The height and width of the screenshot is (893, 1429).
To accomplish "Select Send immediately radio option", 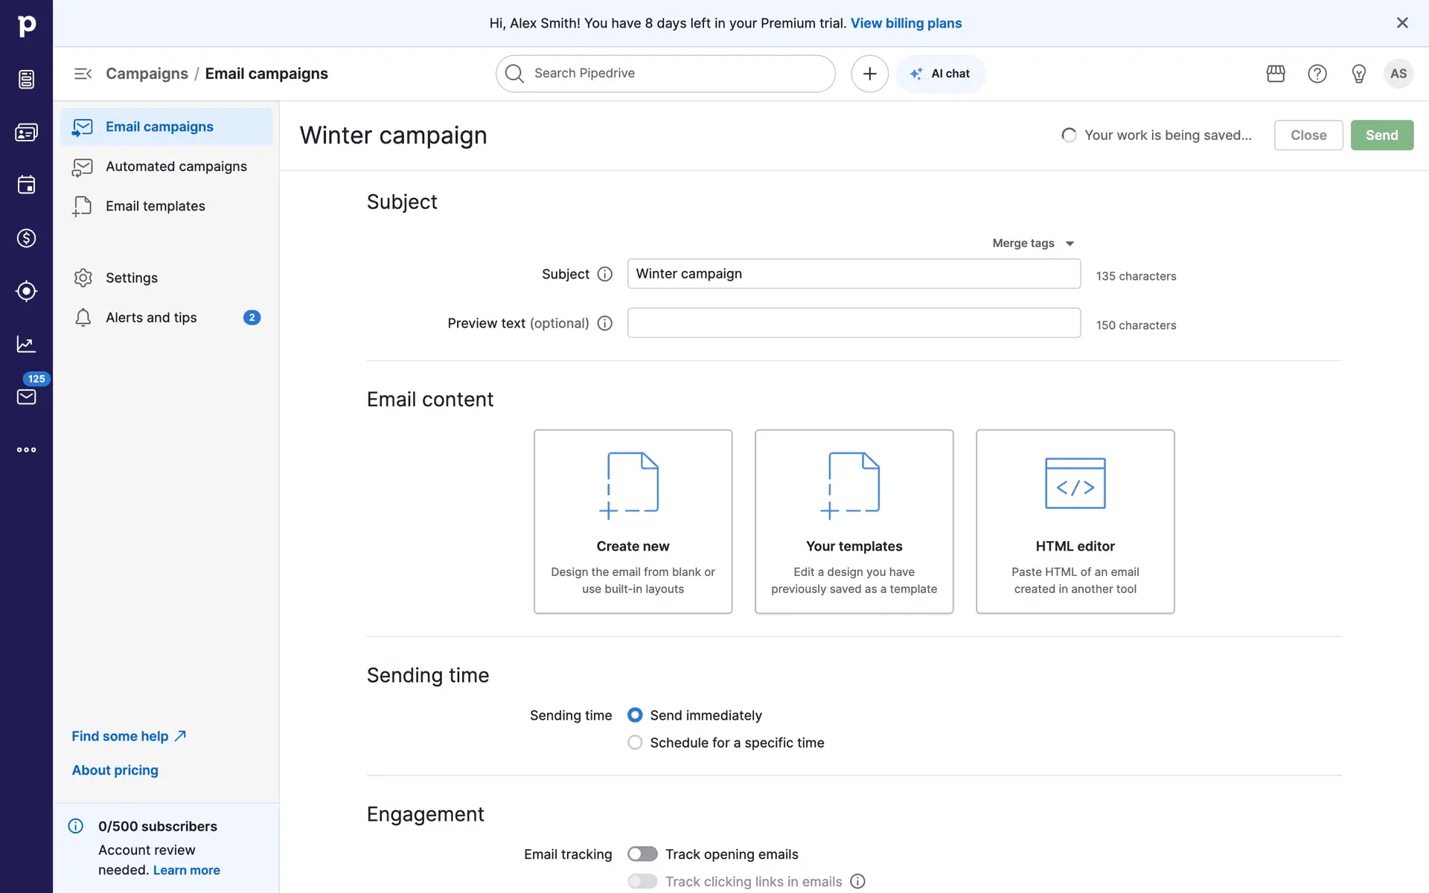I will point(635,715).
